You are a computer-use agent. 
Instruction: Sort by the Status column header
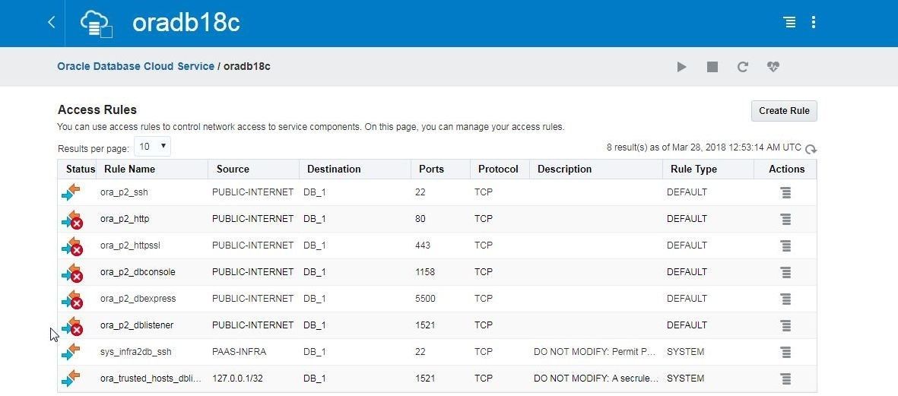pos(80,169)
